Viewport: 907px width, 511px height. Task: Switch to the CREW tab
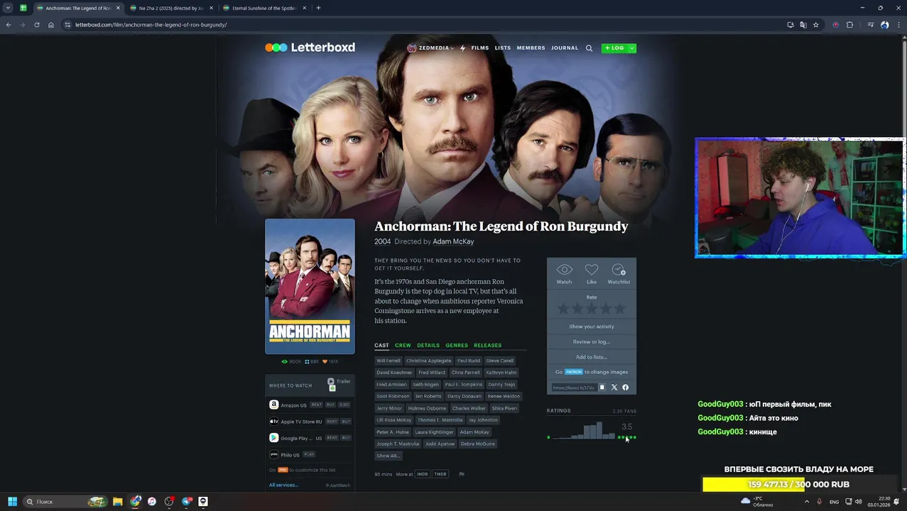click(x=403, y=346)
